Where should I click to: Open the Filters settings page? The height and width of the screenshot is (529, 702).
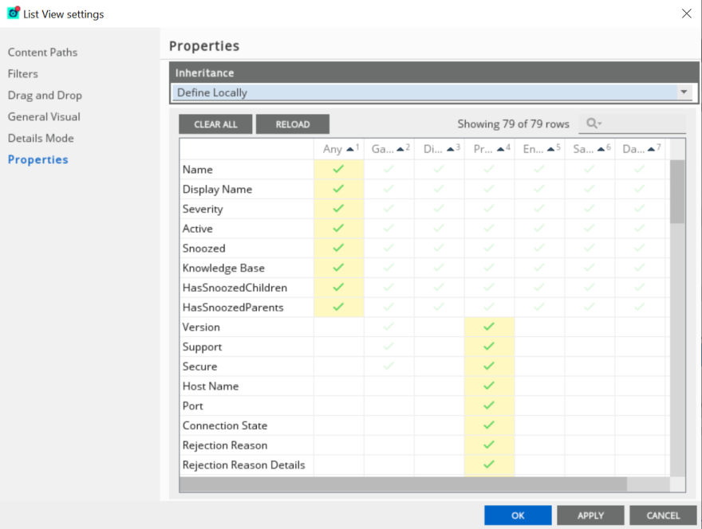pyautogui.click(x=23, y=73)
